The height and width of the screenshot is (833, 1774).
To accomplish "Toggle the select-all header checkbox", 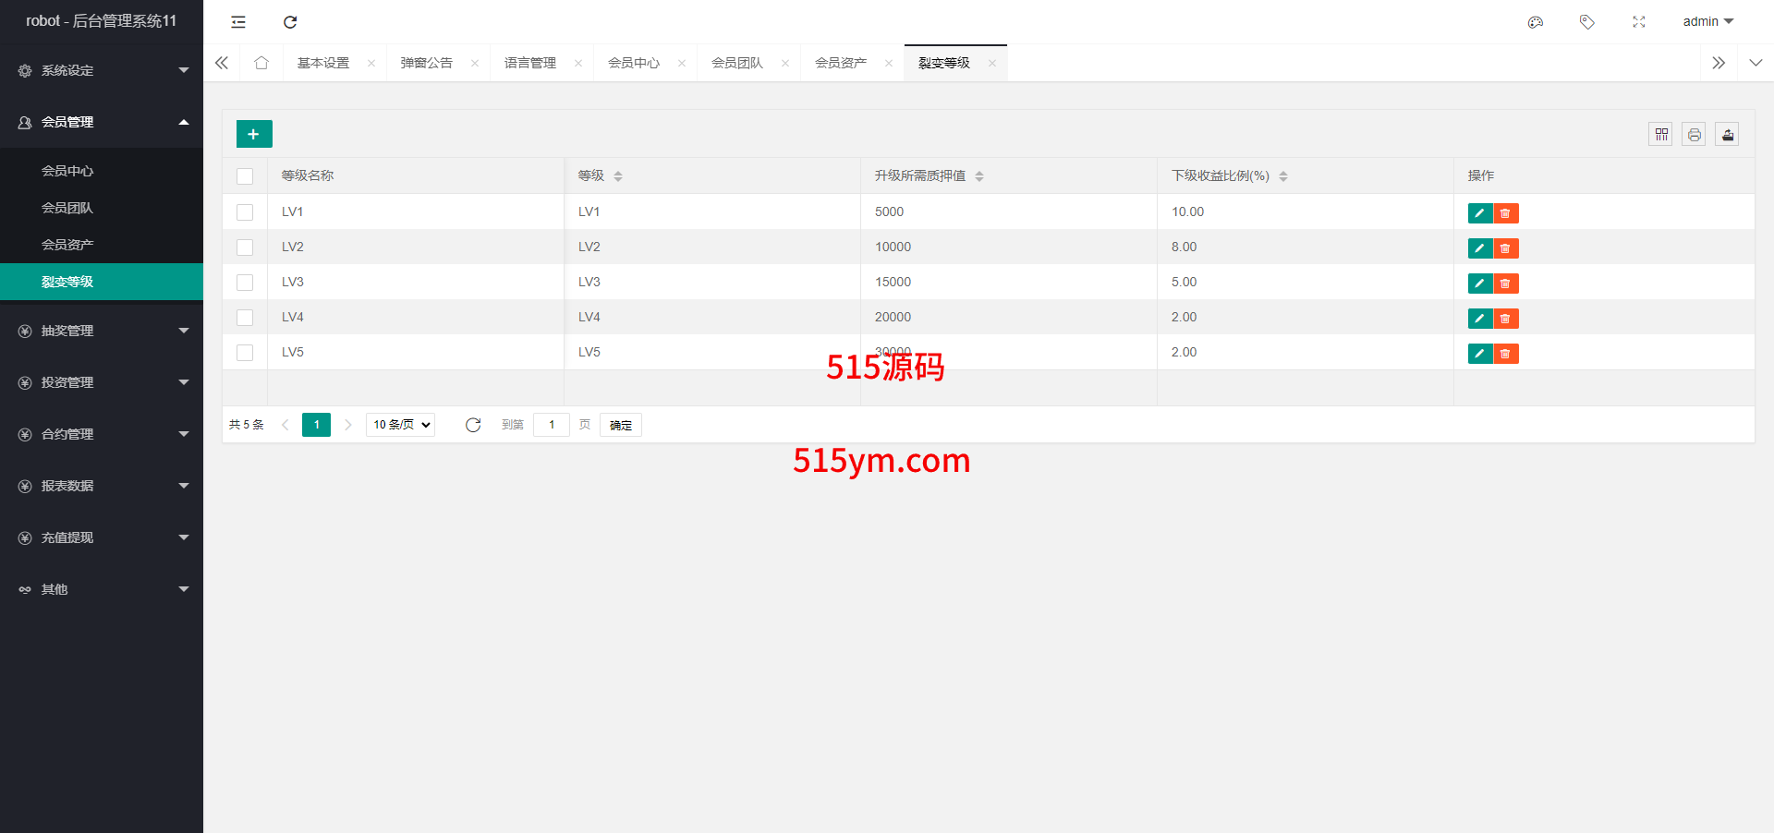I will 245,176.
